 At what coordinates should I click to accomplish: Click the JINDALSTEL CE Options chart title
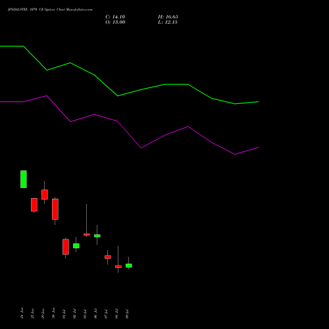point(50,10)
